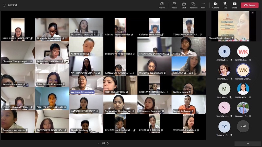Unmute the Mic
The width and height of the screenshot is (262, 147).
click(x=225, y=5)
